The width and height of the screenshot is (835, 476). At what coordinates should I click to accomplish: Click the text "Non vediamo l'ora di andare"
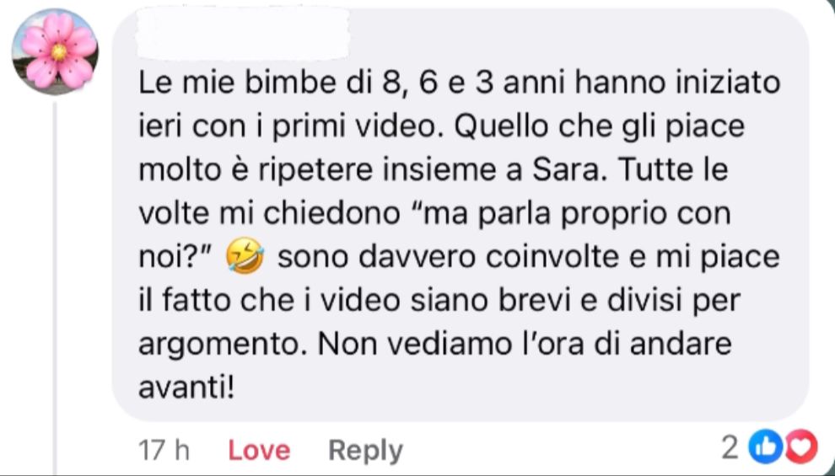tap(525, 345)
